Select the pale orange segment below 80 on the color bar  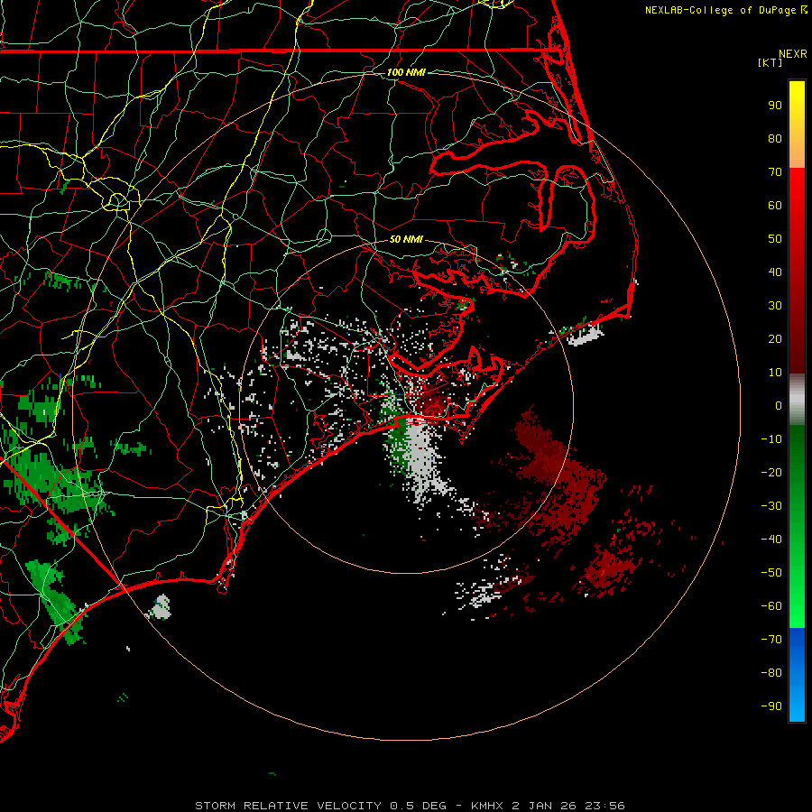click(x=797, y=154)
